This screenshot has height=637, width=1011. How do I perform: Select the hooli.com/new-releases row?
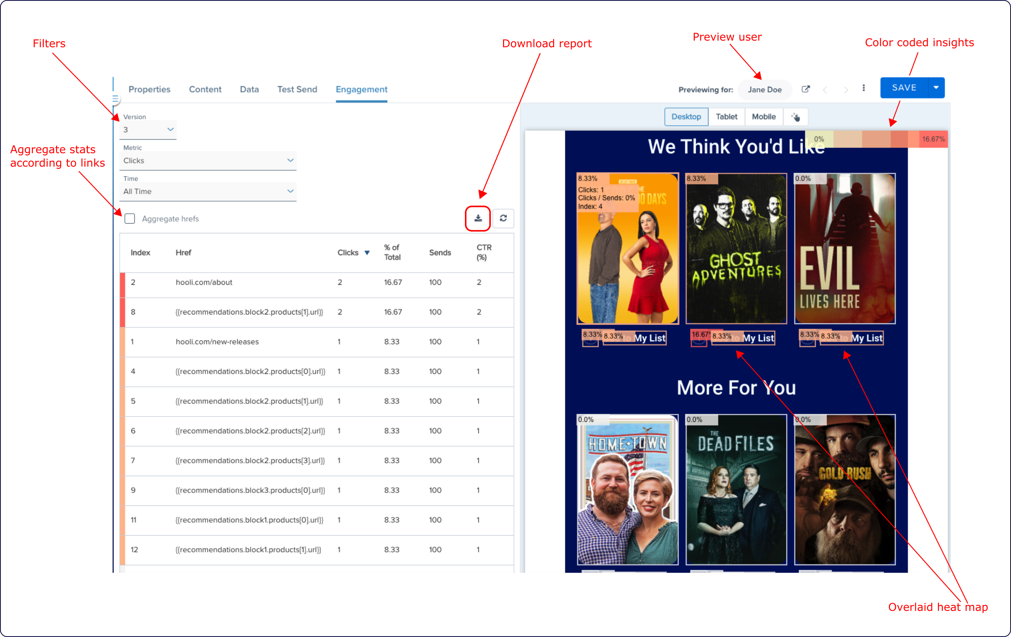(x=317, y=342)
